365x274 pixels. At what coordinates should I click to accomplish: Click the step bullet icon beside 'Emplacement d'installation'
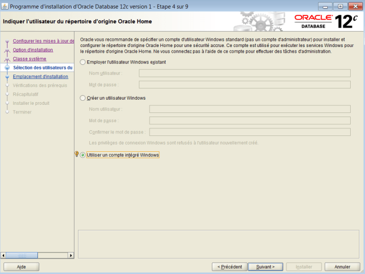point(7,77)
